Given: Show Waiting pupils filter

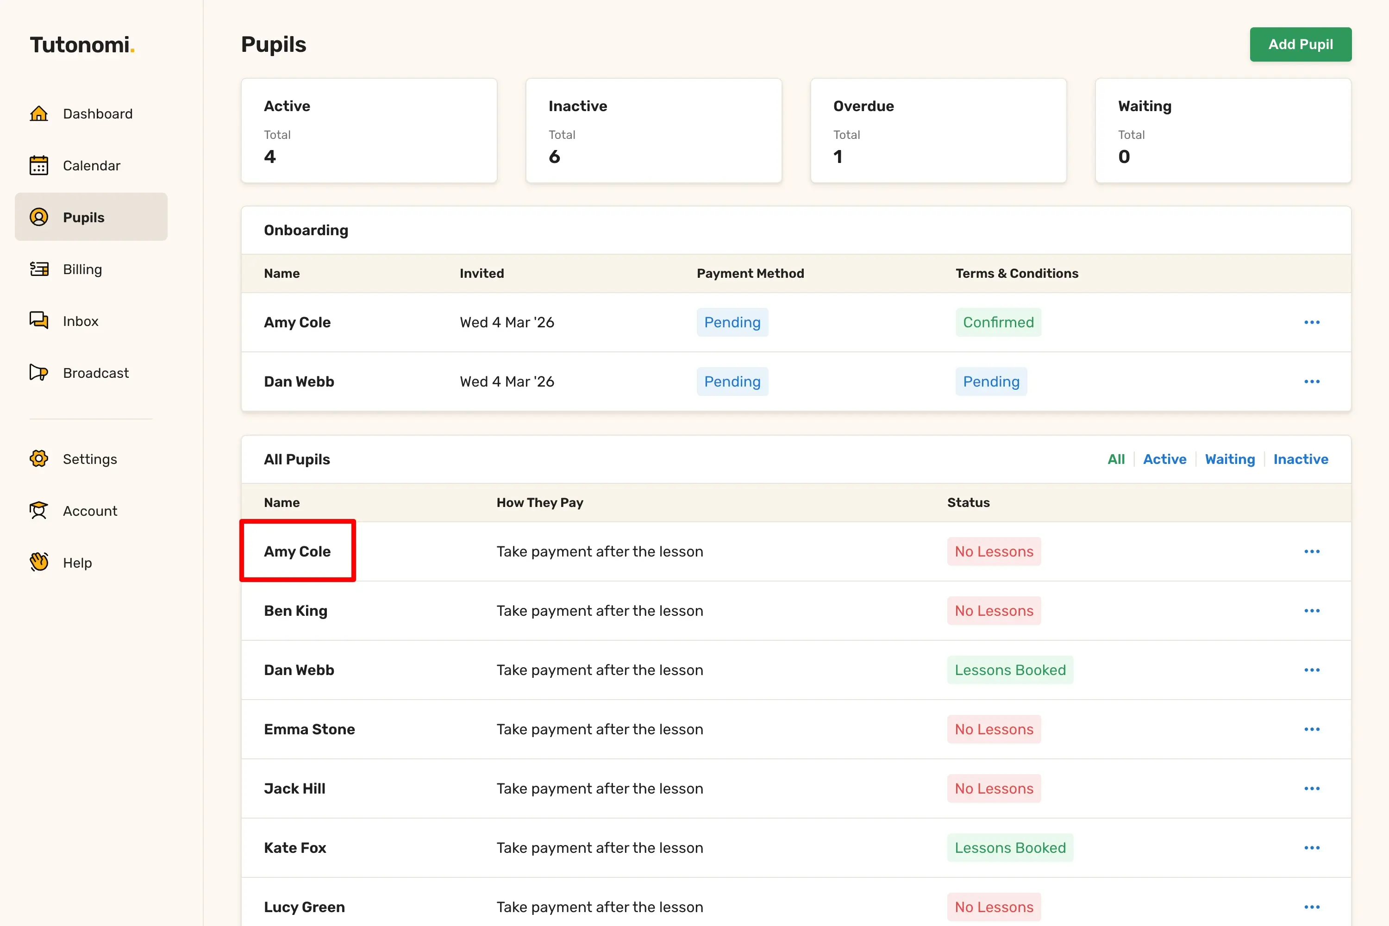Looking at the screenshot, I should [x=1230, y=459].
